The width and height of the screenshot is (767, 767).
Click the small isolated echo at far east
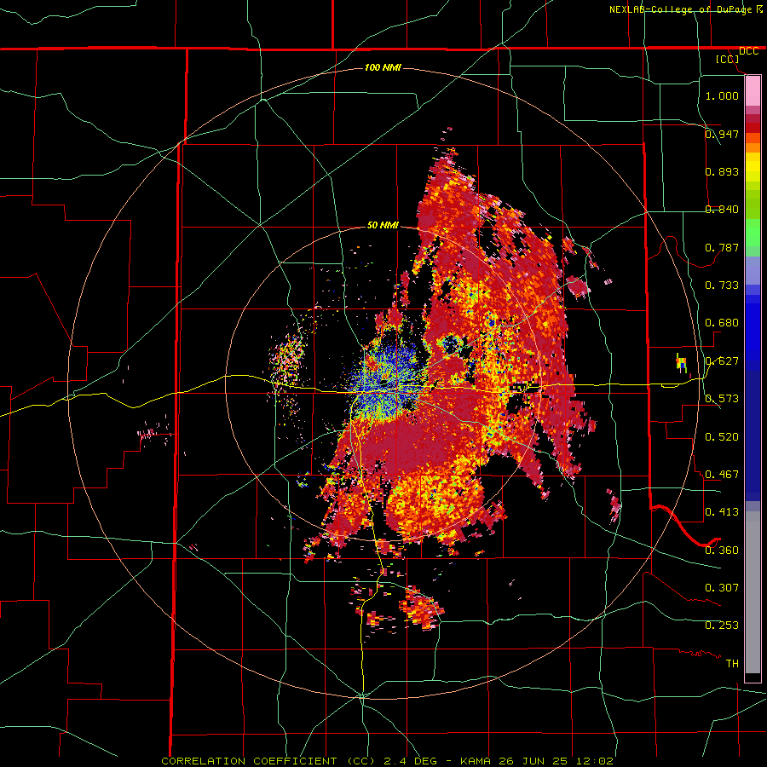click(x=682, y=363)
